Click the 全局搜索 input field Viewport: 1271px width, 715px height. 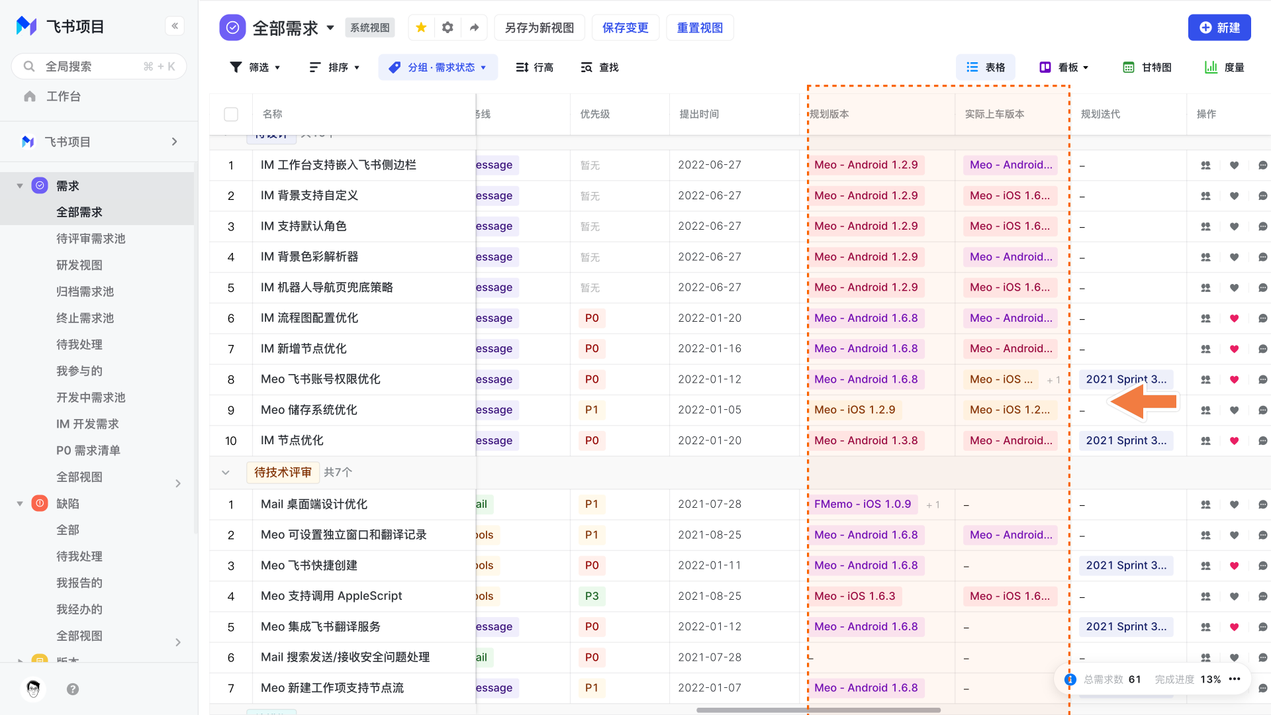pyautogui.click(x=99, y=66)
